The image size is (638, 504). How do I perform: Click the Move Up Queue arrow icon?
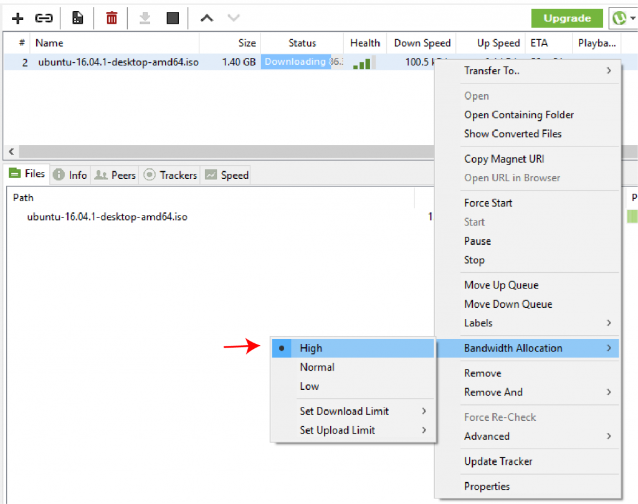[x=207, y=18]
